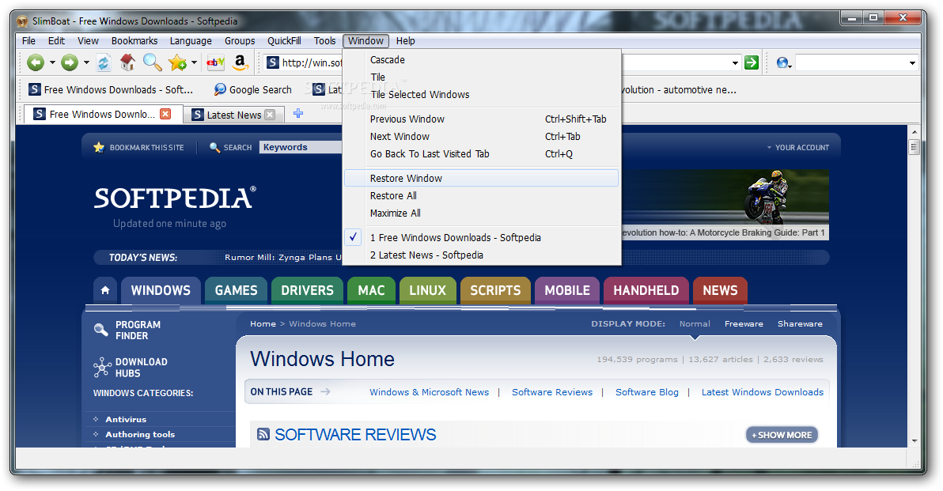Screen dimensions: 943x491
Task: Open the DRIVERS section tab
Action: [x=307, y=290]
